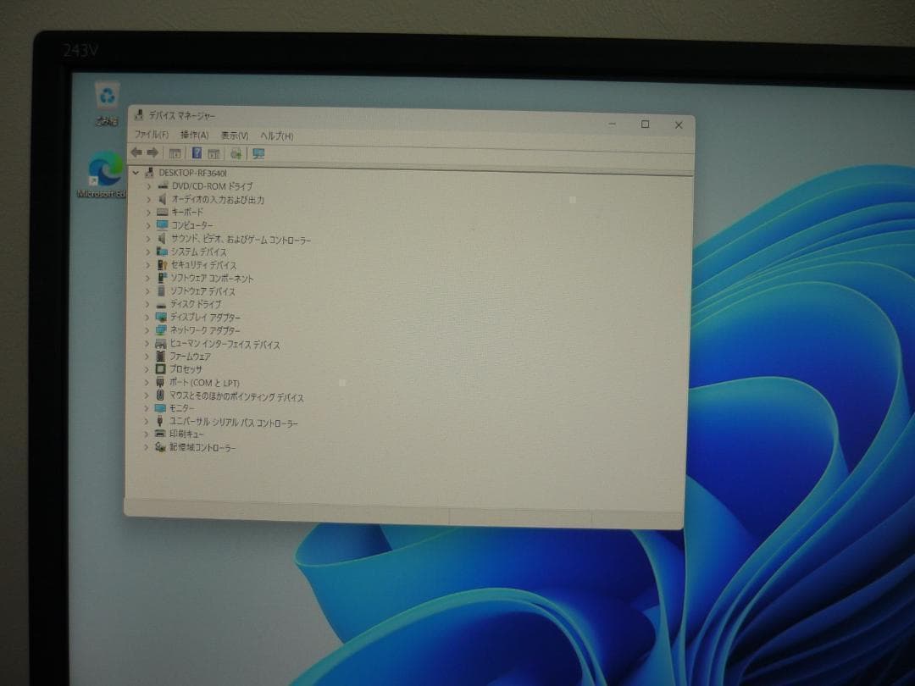Click the icon beside ネットワーク アダプター
The height and width of the screenshot is (686, 915).
(x=162, y=329)
